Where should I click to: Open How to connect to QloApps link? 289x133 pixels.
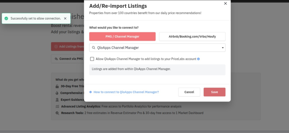(126, 92)
